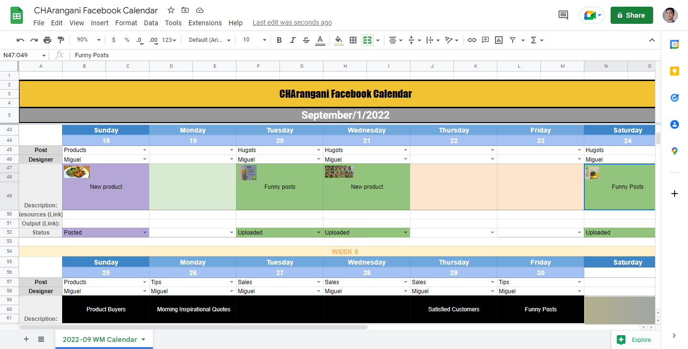The height and width of the screenshot is (349, 688).
Task: Hide the side panel
Action: [675, 336]
